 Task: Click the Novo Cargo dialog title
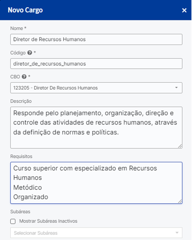[25, 10]
